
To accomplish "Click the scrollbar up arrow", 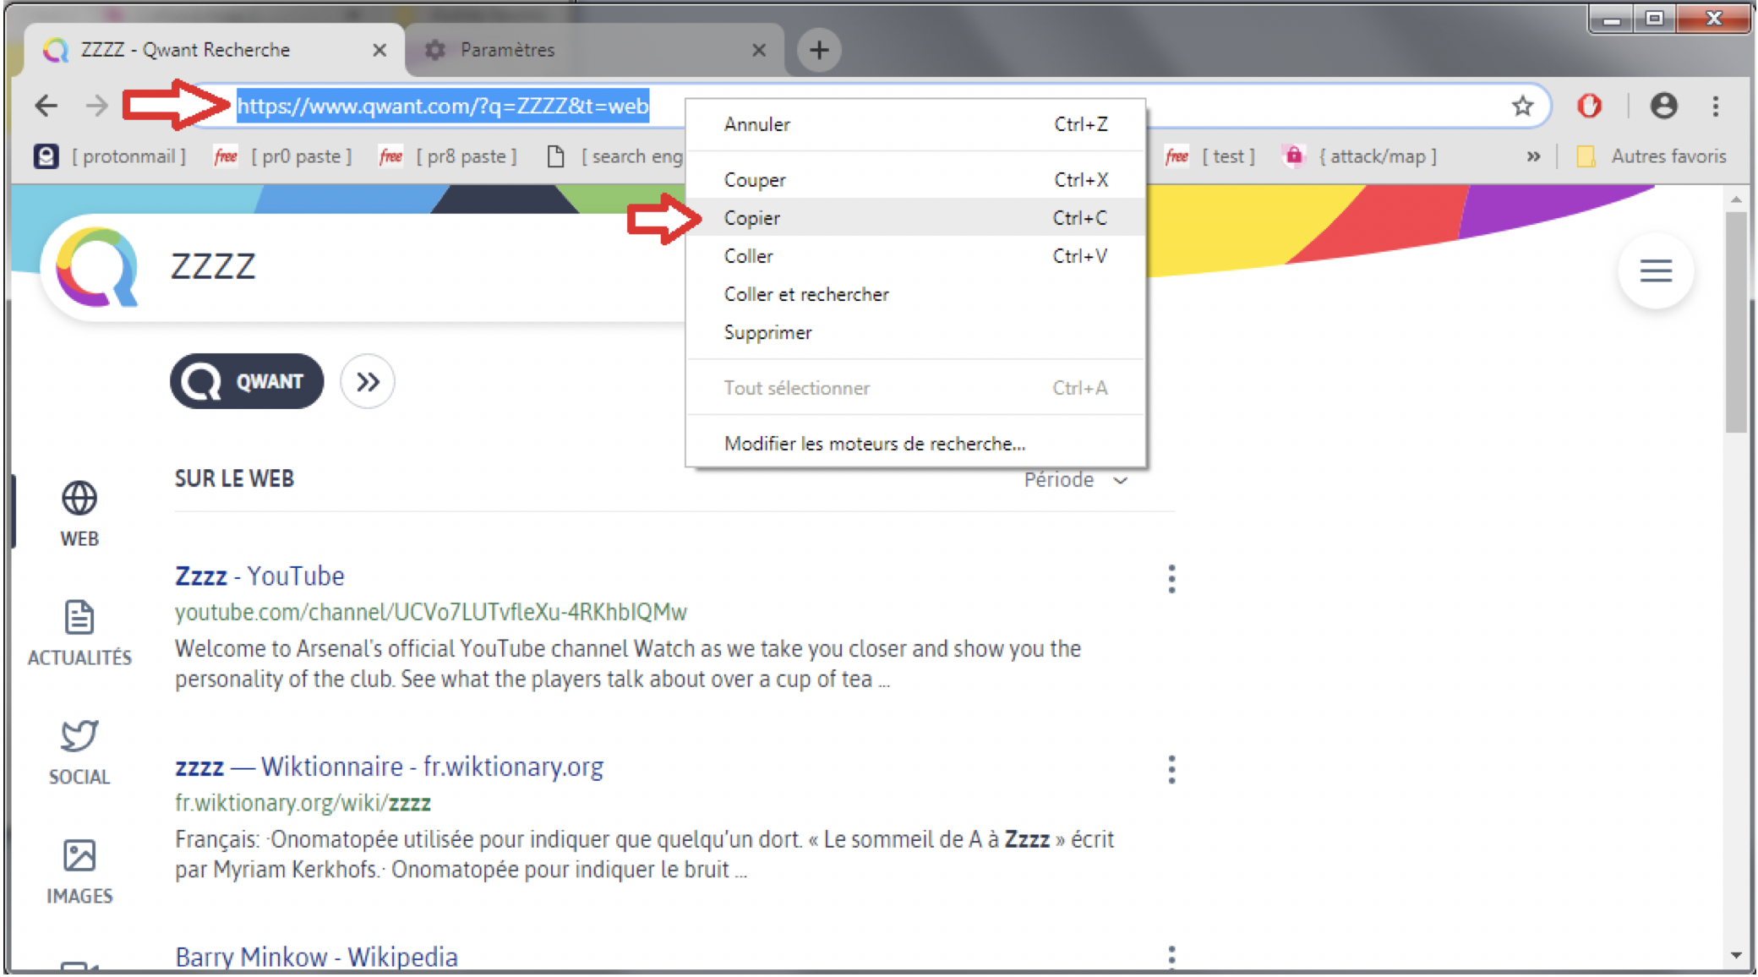I will [1736, 199].
